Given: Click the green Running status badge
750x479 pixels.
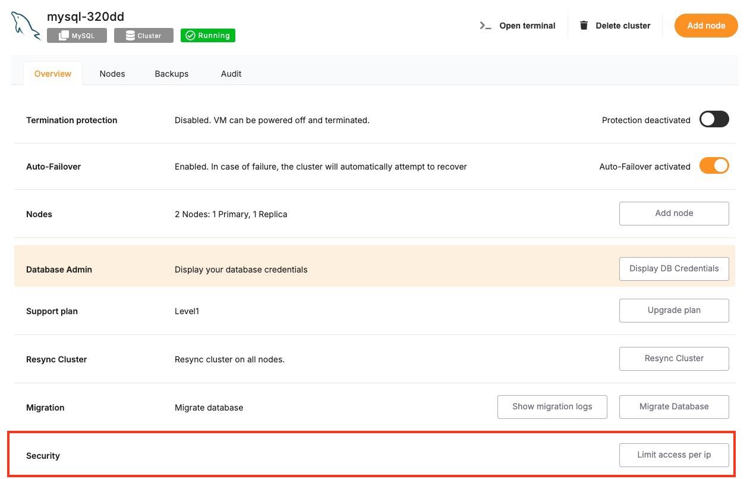Looking at the screenshot, I should [207, 35].
